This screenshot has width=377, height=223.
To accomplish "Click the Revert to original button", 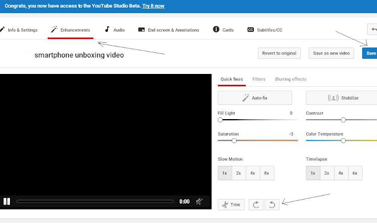I will (279, 53).
